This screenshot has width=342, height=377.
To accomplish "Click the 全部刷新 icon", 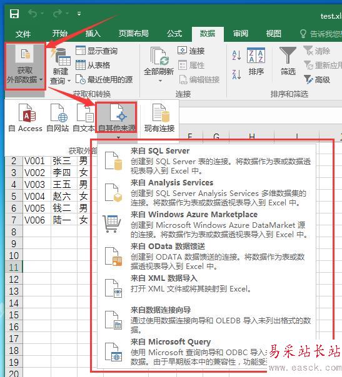I will click(x=159, y=57).
